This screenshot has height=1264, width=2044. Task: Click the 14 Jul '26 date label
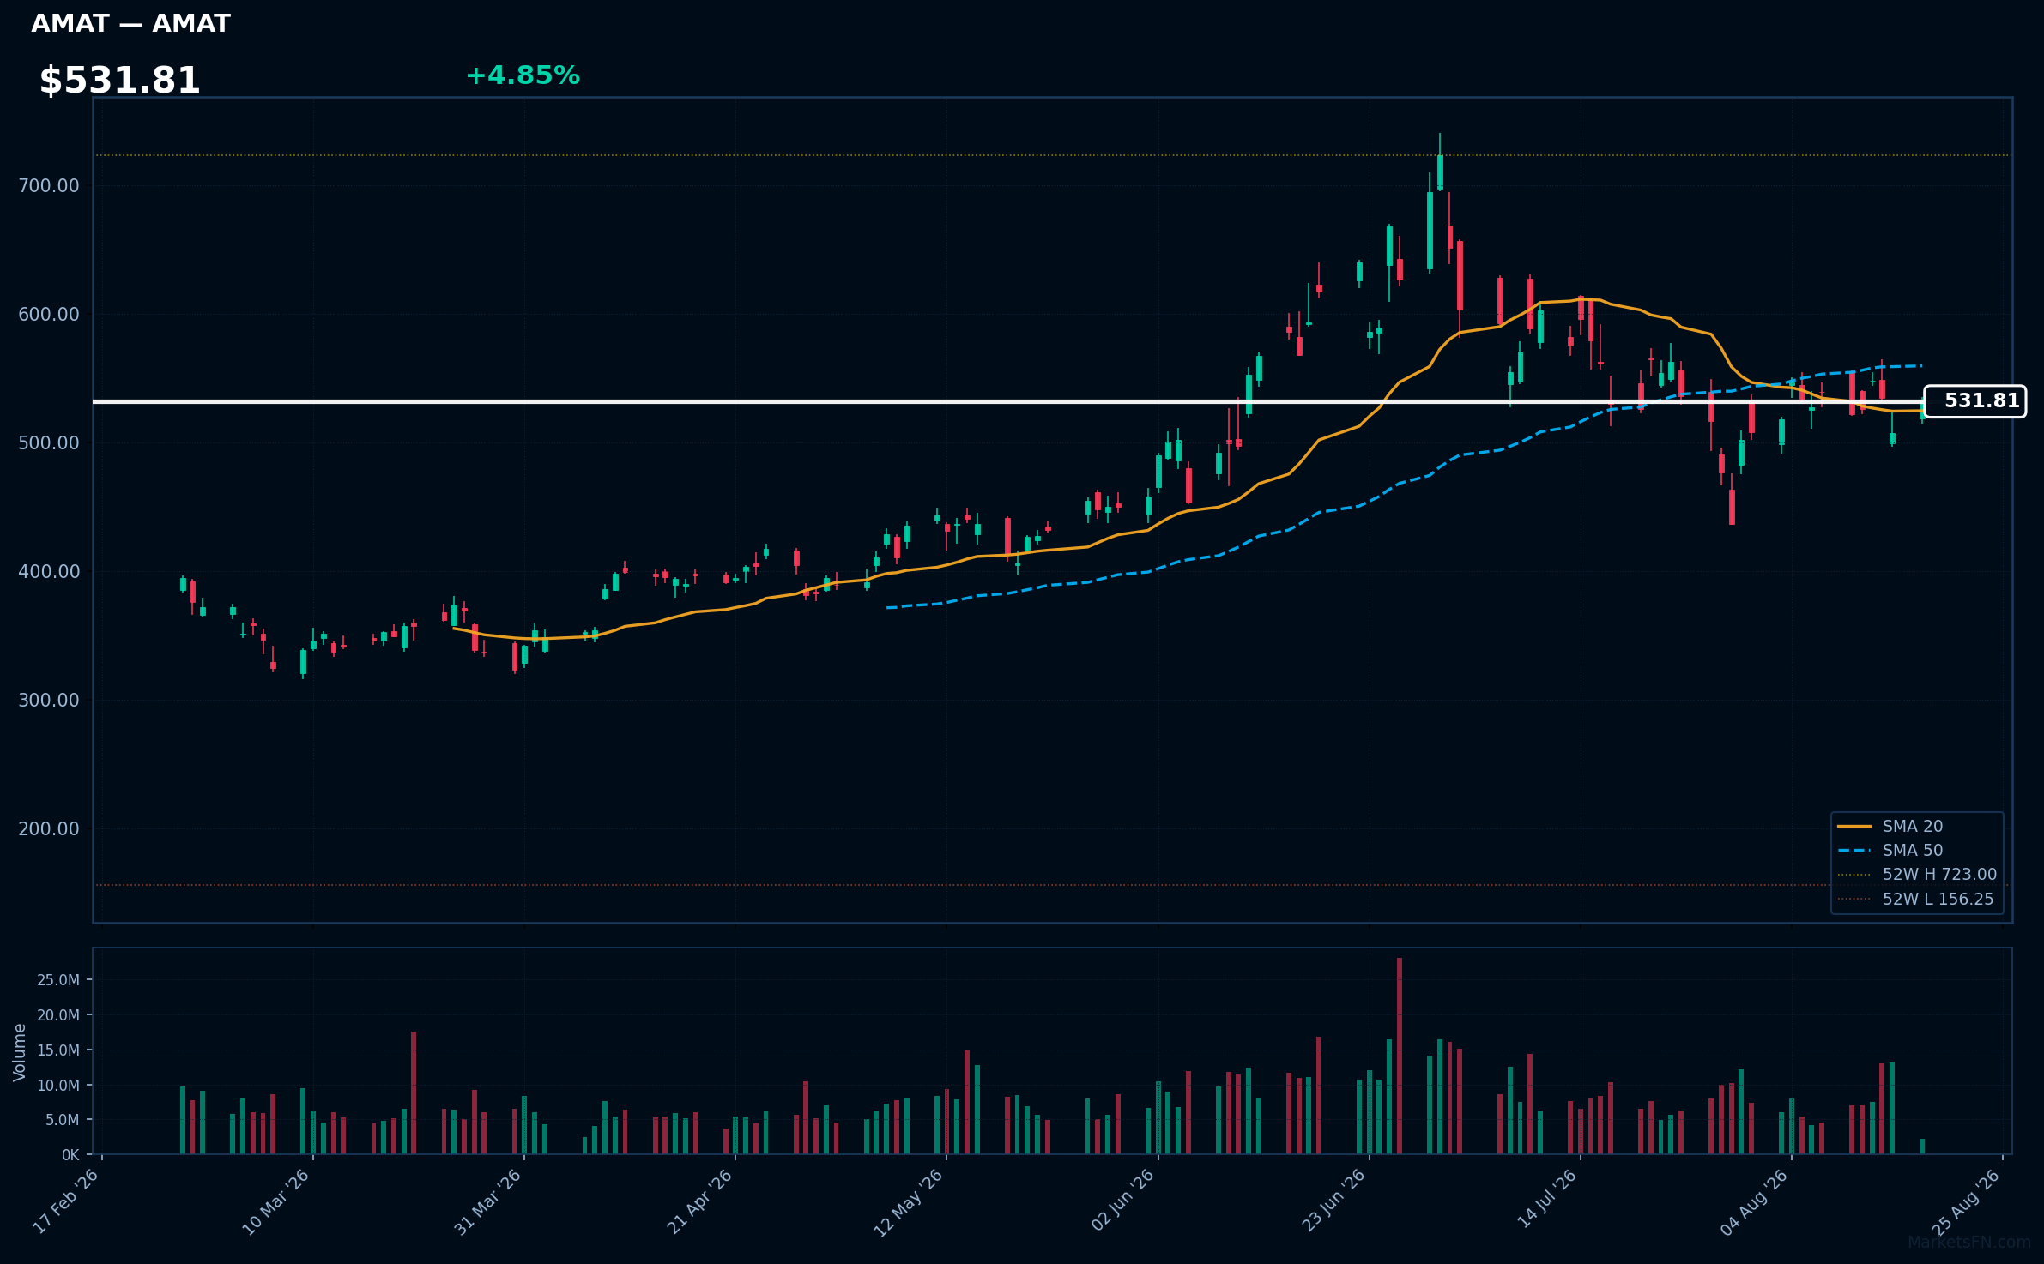(x=1546, y=1201)
